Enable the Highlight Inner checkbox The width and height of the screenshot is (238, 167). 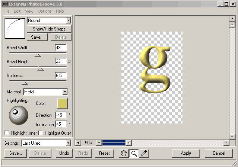coord(7,133)
